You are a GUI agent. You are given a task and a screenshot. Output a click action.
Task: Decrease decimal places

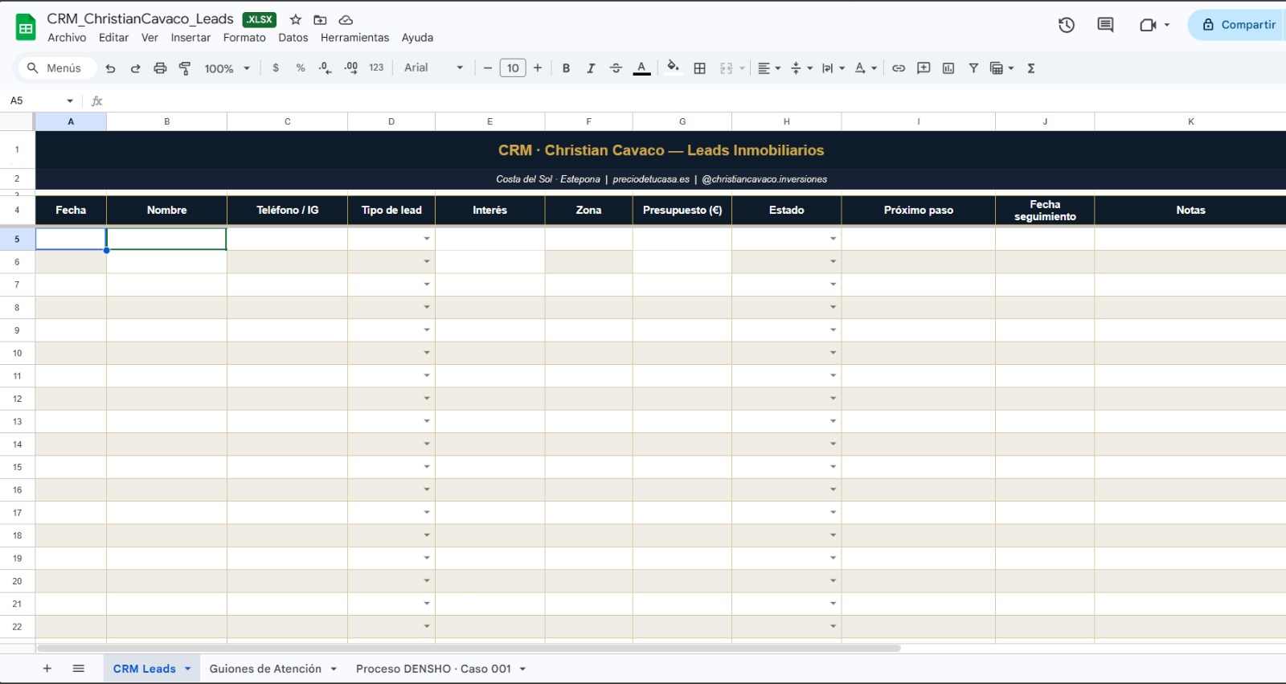[325, 68]
